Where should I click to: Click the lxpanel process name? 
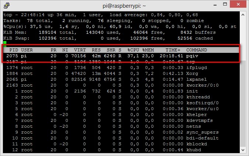(x=197, y=79)
